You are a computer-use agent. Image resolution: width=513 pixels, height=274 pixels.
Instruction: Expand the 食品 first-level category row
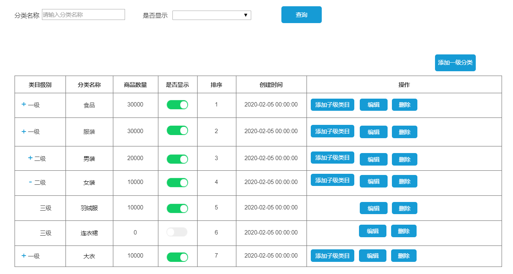(24, 104)
